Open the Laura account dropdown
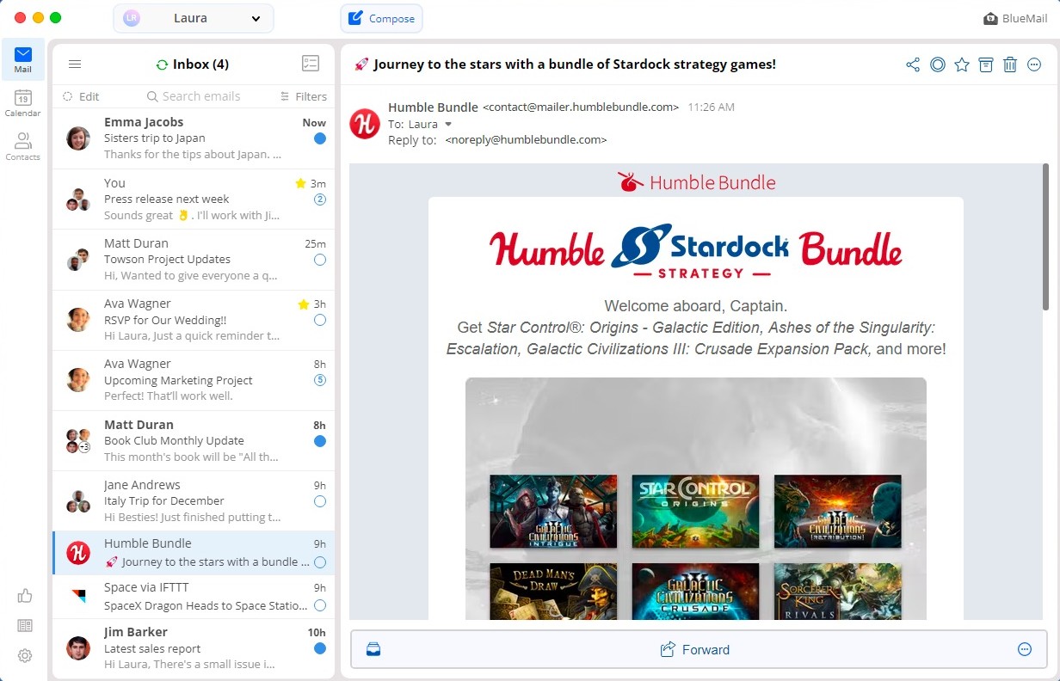 (194, 18)
